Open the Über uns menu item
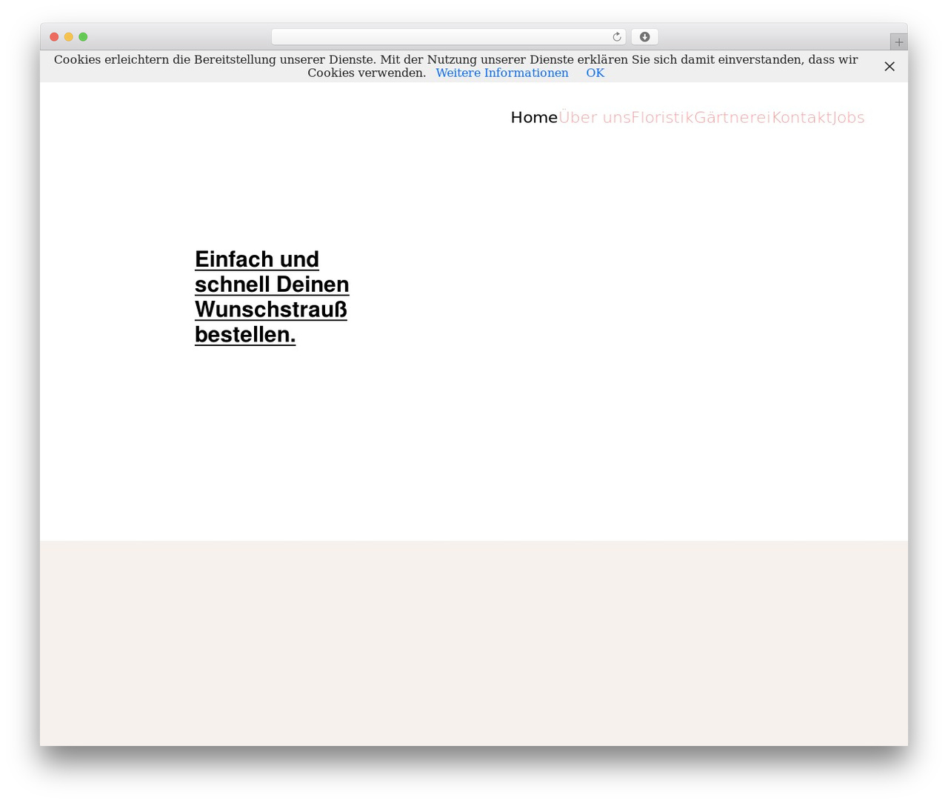This screenshot has width=948, height=803. 595,118
